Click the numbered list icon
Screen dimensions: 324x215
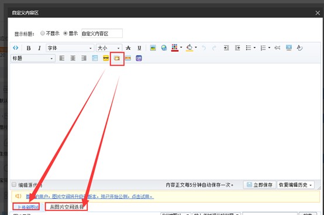click(x=263, y=48)
